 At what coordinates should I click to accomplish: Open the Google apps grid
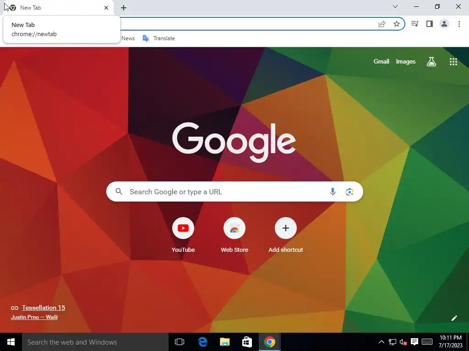click(x=453, y=62)
